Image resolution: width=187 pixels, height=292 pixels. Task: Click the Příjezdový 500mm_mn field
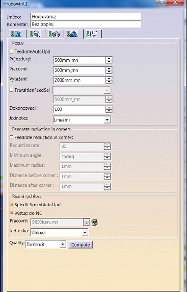click(79, 60)
